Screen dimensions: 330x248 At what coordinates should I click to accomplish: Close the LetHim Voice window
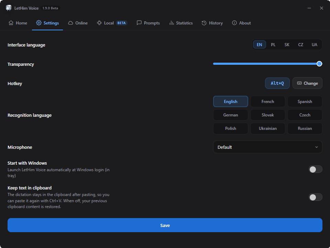tap(321, 8)
